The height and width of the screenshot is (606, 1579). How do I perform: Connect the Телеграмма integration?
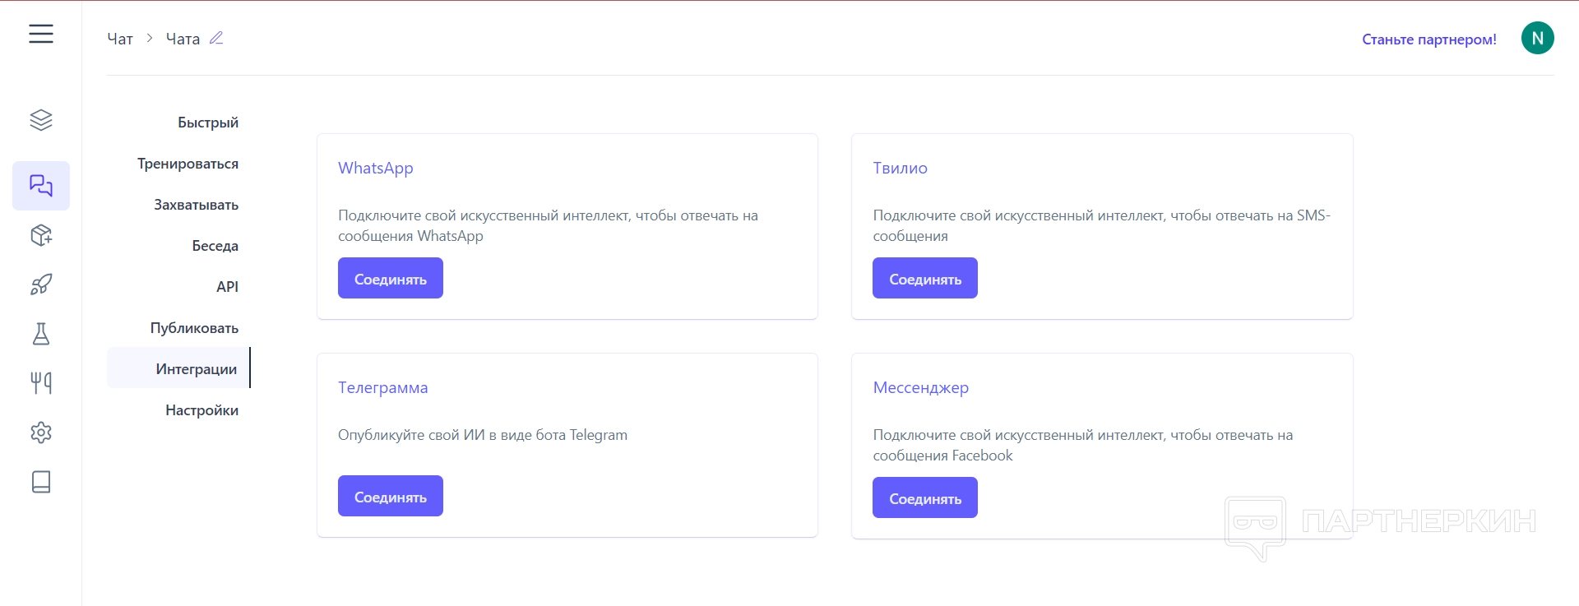[x=391, y=496]
